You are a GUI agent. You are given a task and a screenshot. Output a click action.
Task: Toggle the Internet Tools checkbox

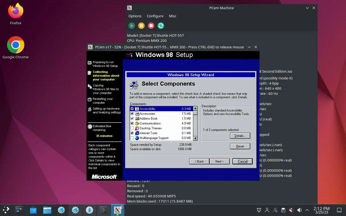point(132,133)
